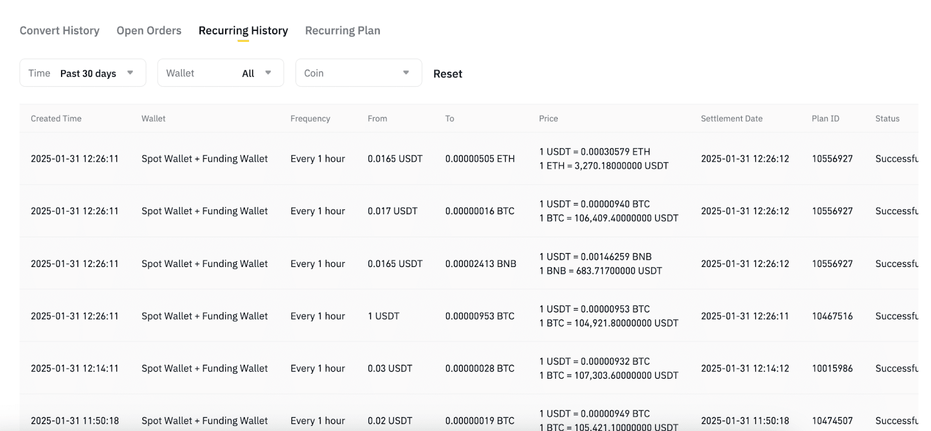This screenshot has height=431, width=931.
Task: Click the Price column header
Action: coord(548,119)
